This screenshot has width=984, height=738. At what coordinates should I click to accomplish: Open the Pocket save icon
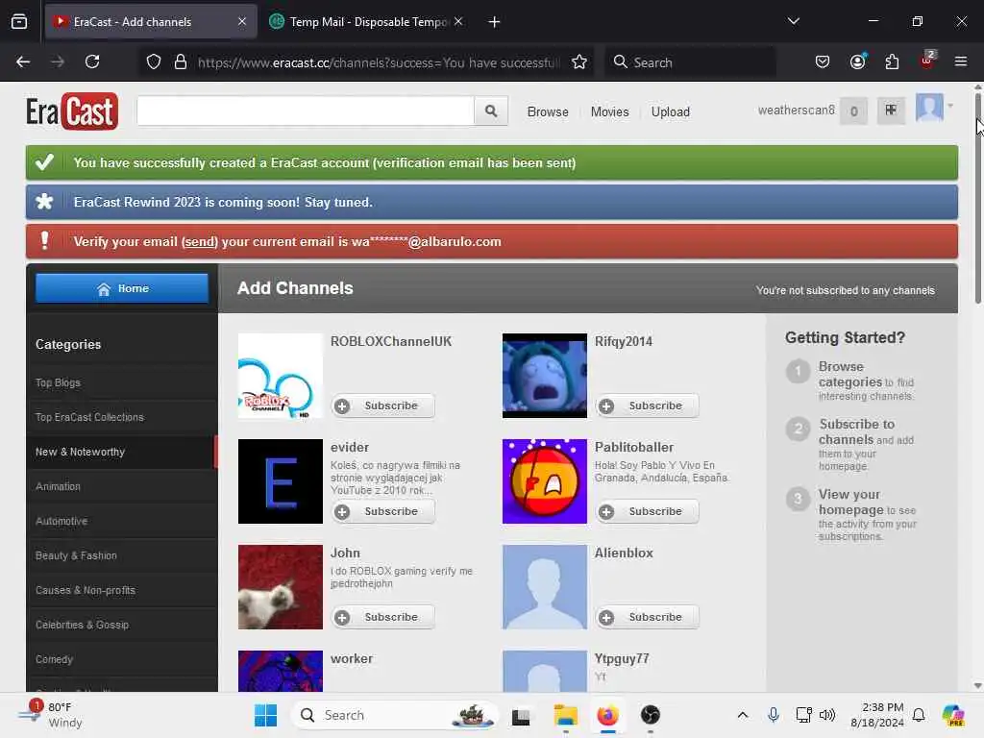pyautogui.click(x=823, y=61)
